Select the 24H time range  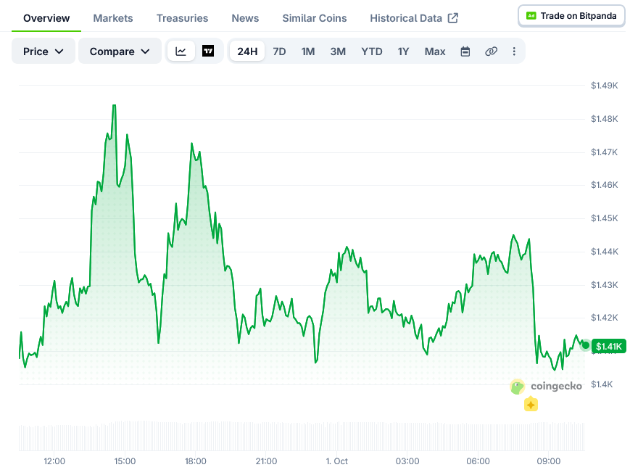pos(247,51)
